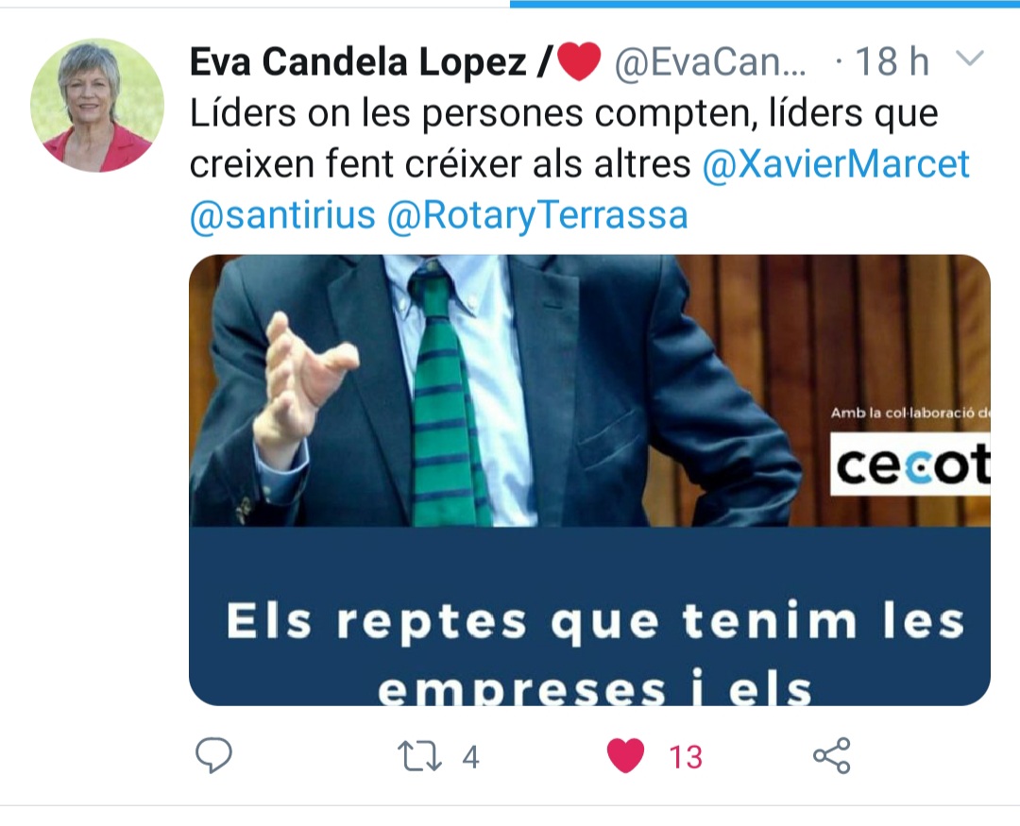This screenshot has width=1020, height=826.
Task: Select the blue active tab indicator
Action: pos(765,4)
